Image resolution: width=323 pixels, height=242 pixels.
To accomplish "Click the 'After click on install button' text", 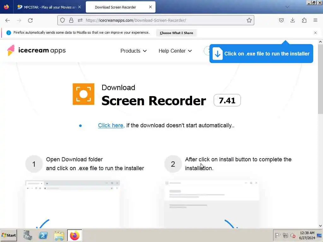I will click(x=238, y=164).
